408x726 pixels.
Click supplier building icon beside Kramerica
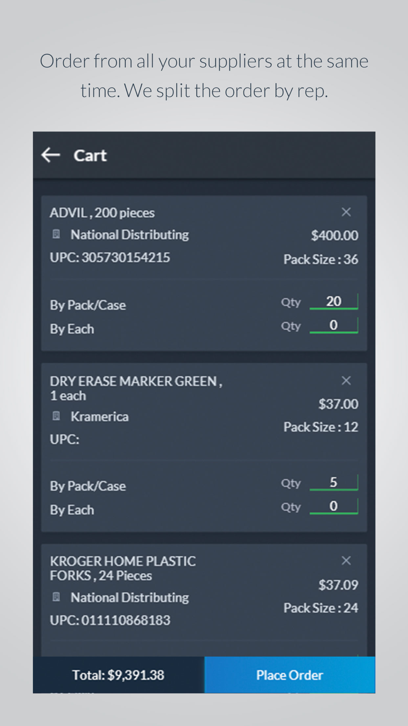[x=56, y=416]
